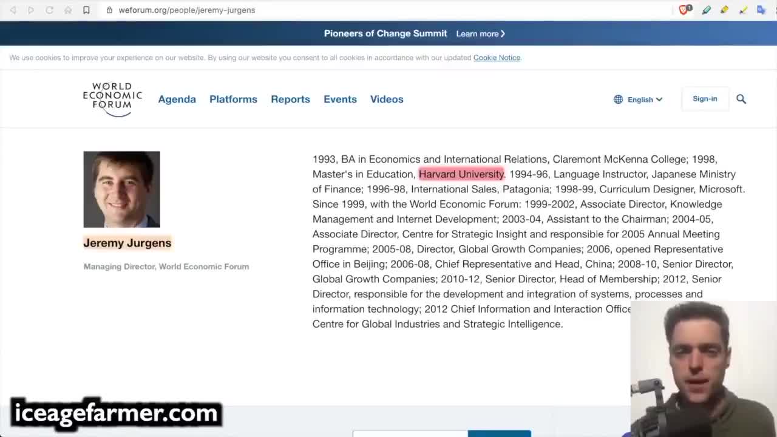Click the text Head of Membership

(609, 279)
